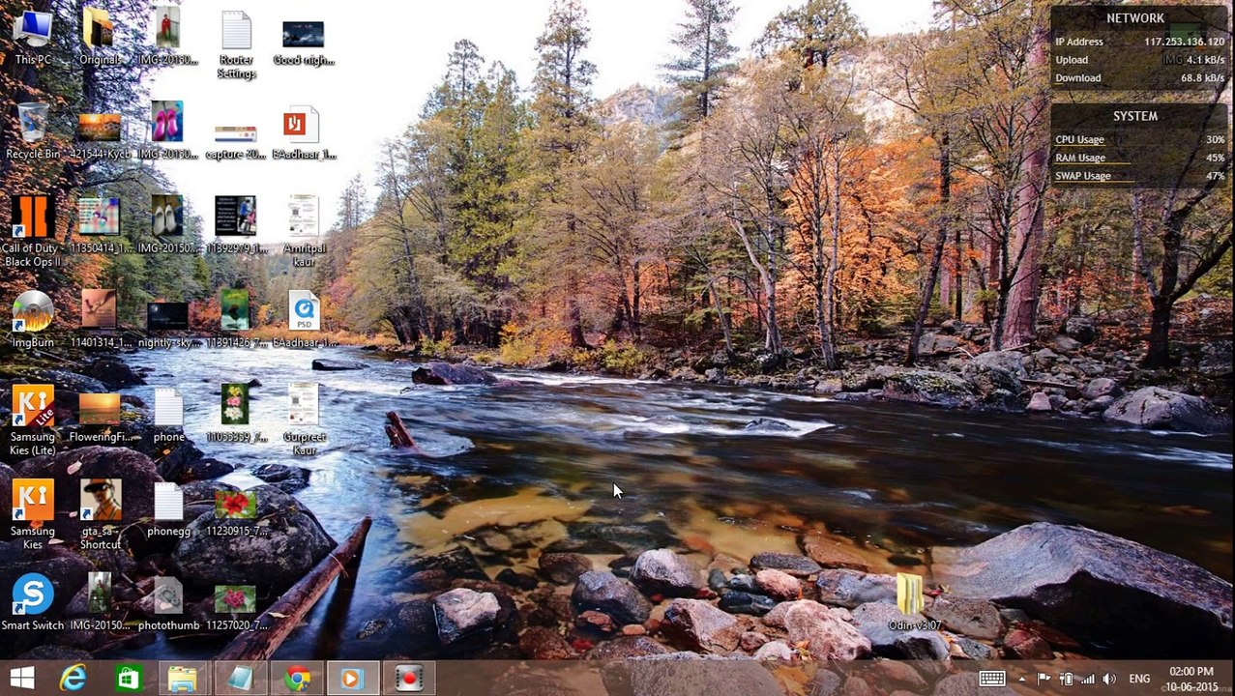Select the Call of Duty Black Ops II shortcut
This screenshot has width=1235, height=696.
pyautogui.click(x=33, y=232)
